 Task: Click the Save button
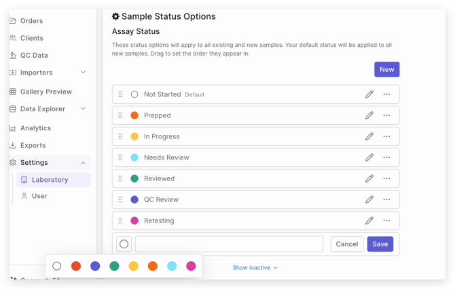tap(380, 244)
